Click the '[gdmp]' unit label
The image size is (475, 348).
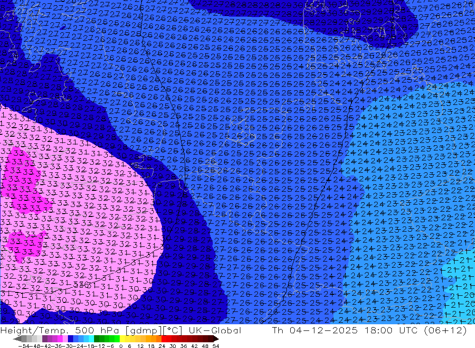(x=143, y=330)
